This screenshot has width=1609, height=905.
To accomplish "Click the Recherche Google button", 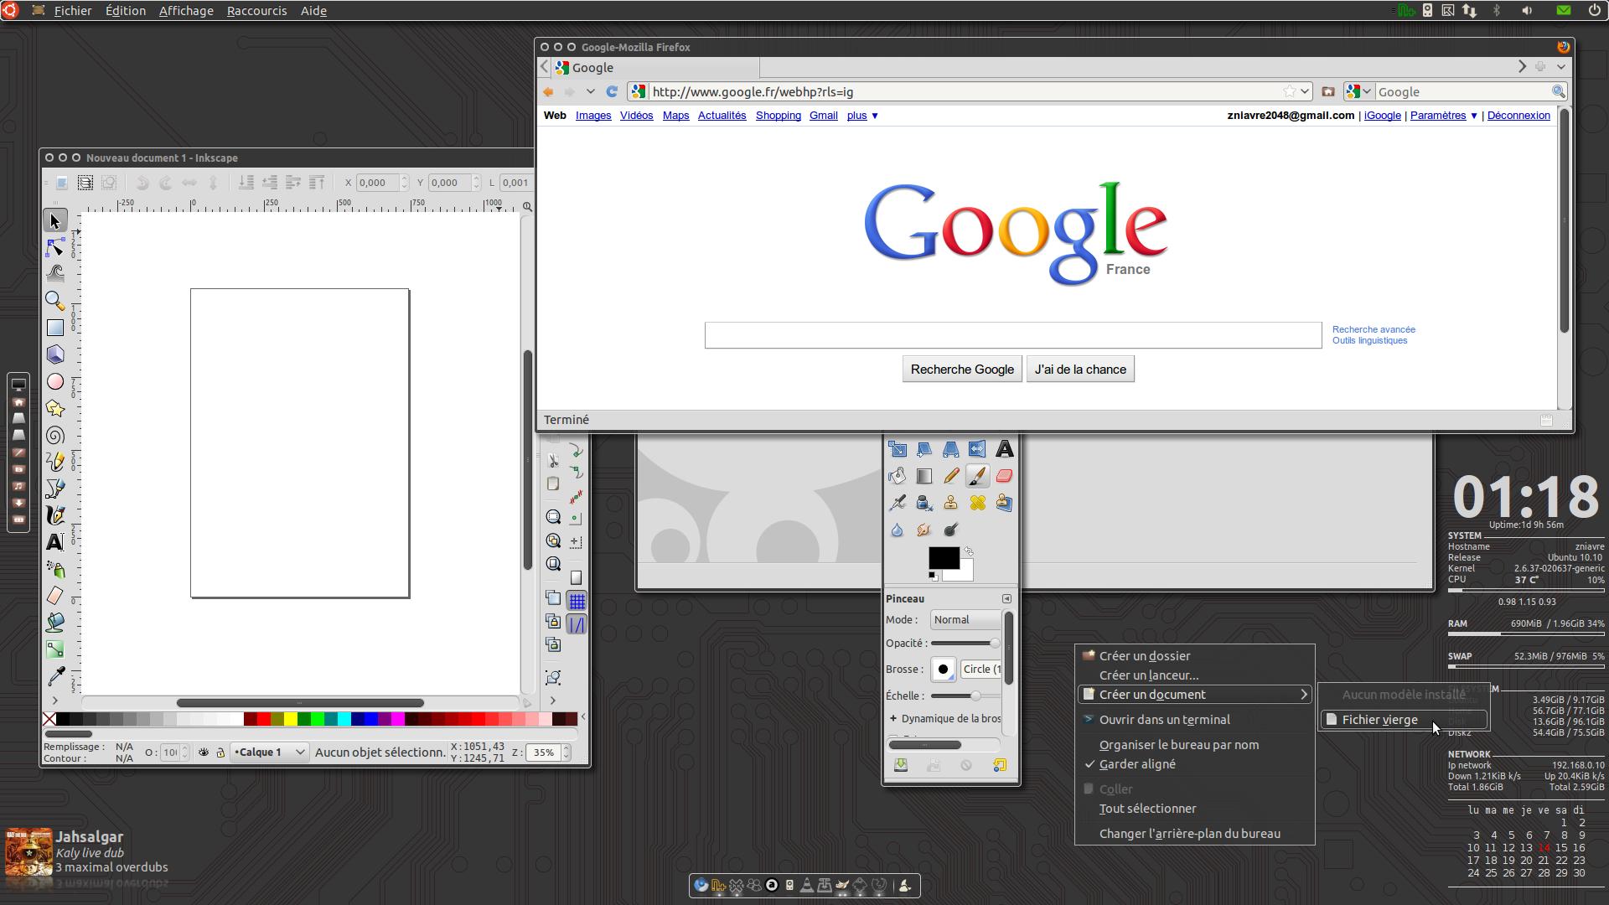I will tap(962, 370).
